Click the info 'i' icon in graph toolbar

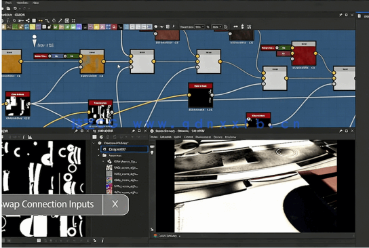tap(7, 21)
